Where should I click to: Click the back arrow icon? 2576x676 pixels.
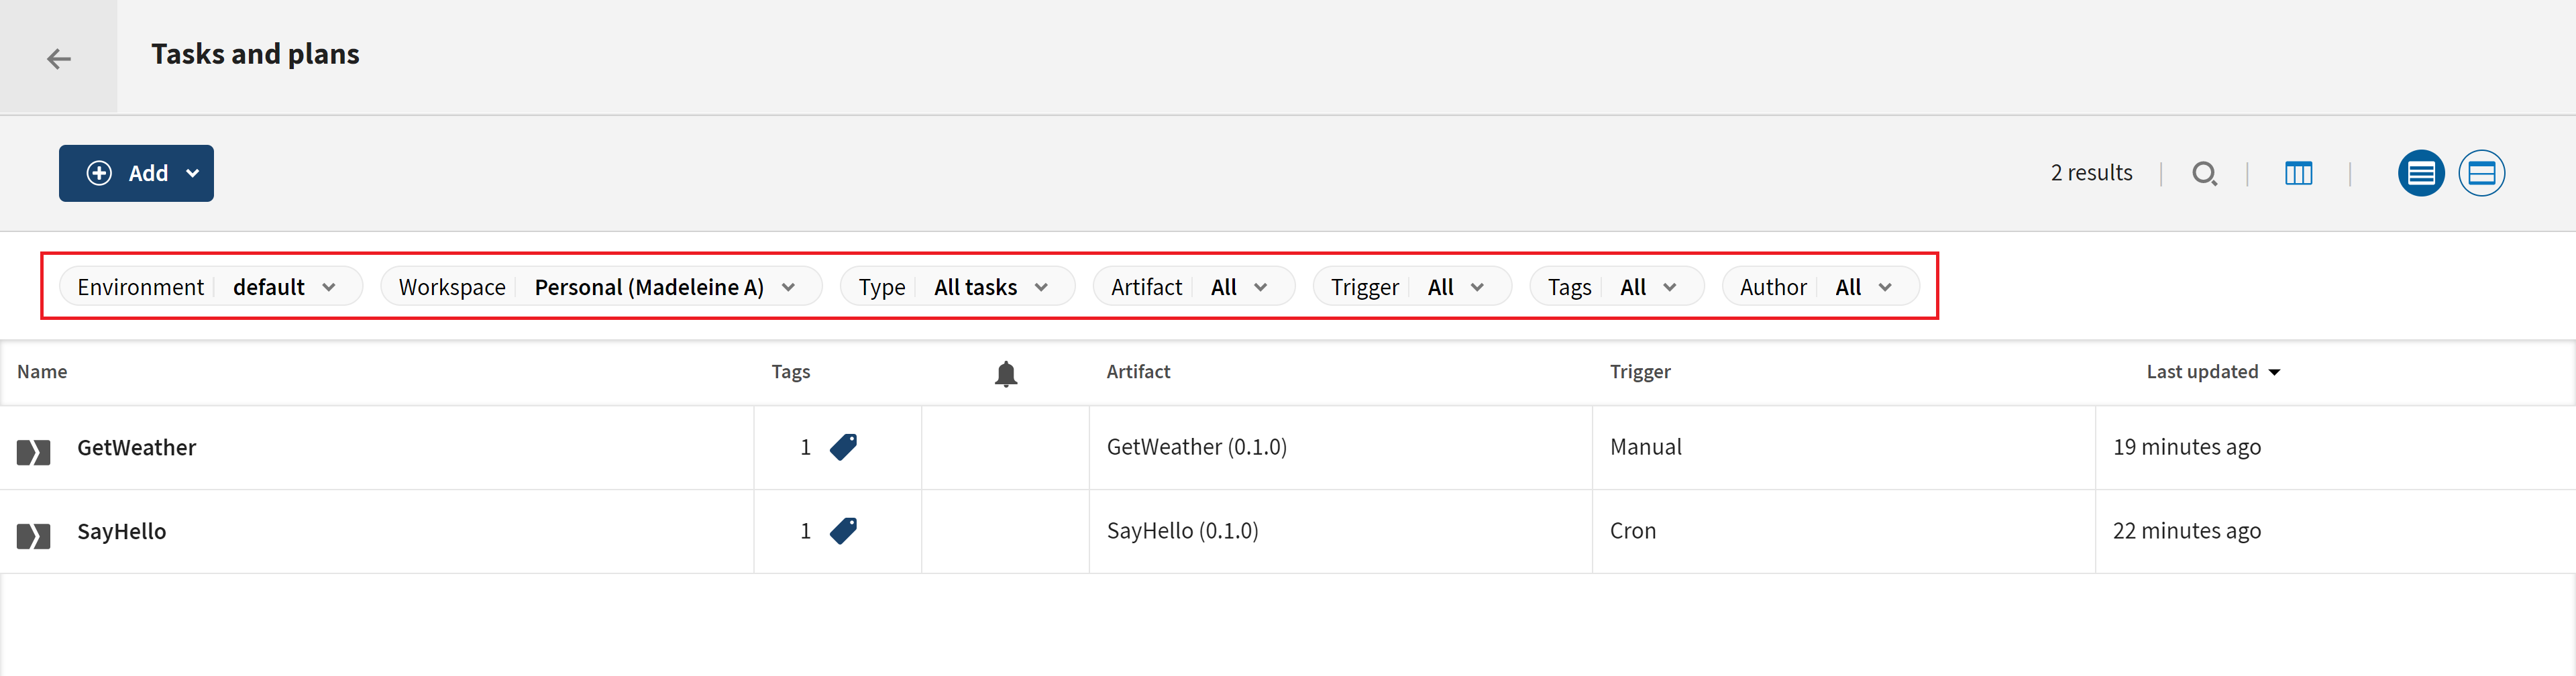pos(59,59)
